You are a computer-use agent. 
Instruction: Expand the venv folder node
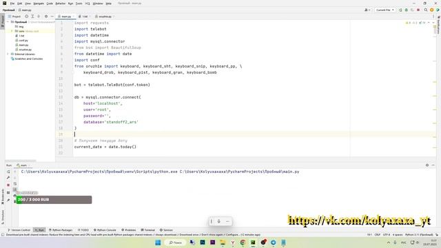(x=12, y=31)
